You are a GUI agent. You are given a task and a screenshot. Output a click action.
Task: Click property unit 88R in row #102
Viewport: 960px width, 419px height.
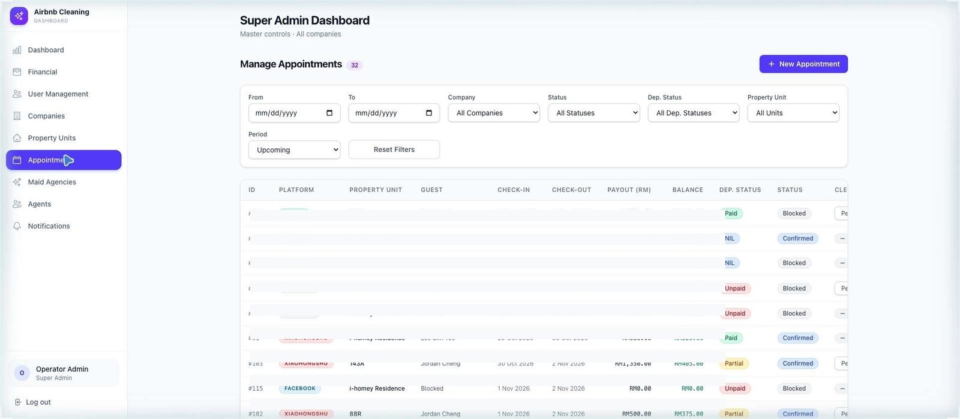(355, 414)
